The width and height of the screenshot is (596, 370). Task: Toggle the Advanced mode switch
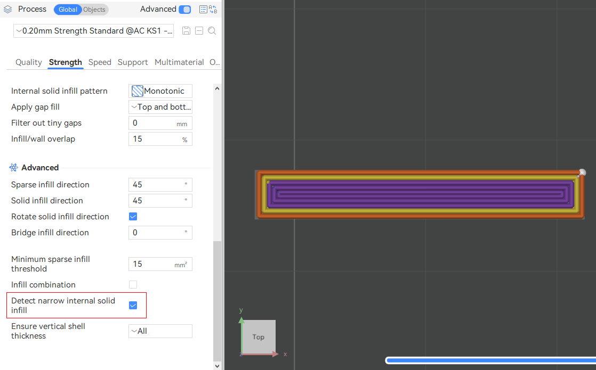coord(185,10)
